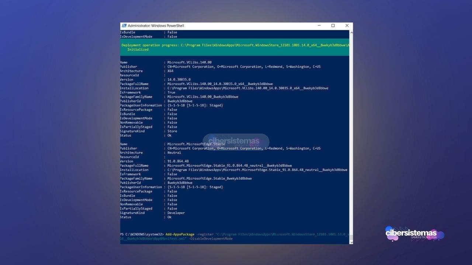Click the 'Administrator: Windows PowerShell' title text

pyautogui.click(x=156, y=26)
